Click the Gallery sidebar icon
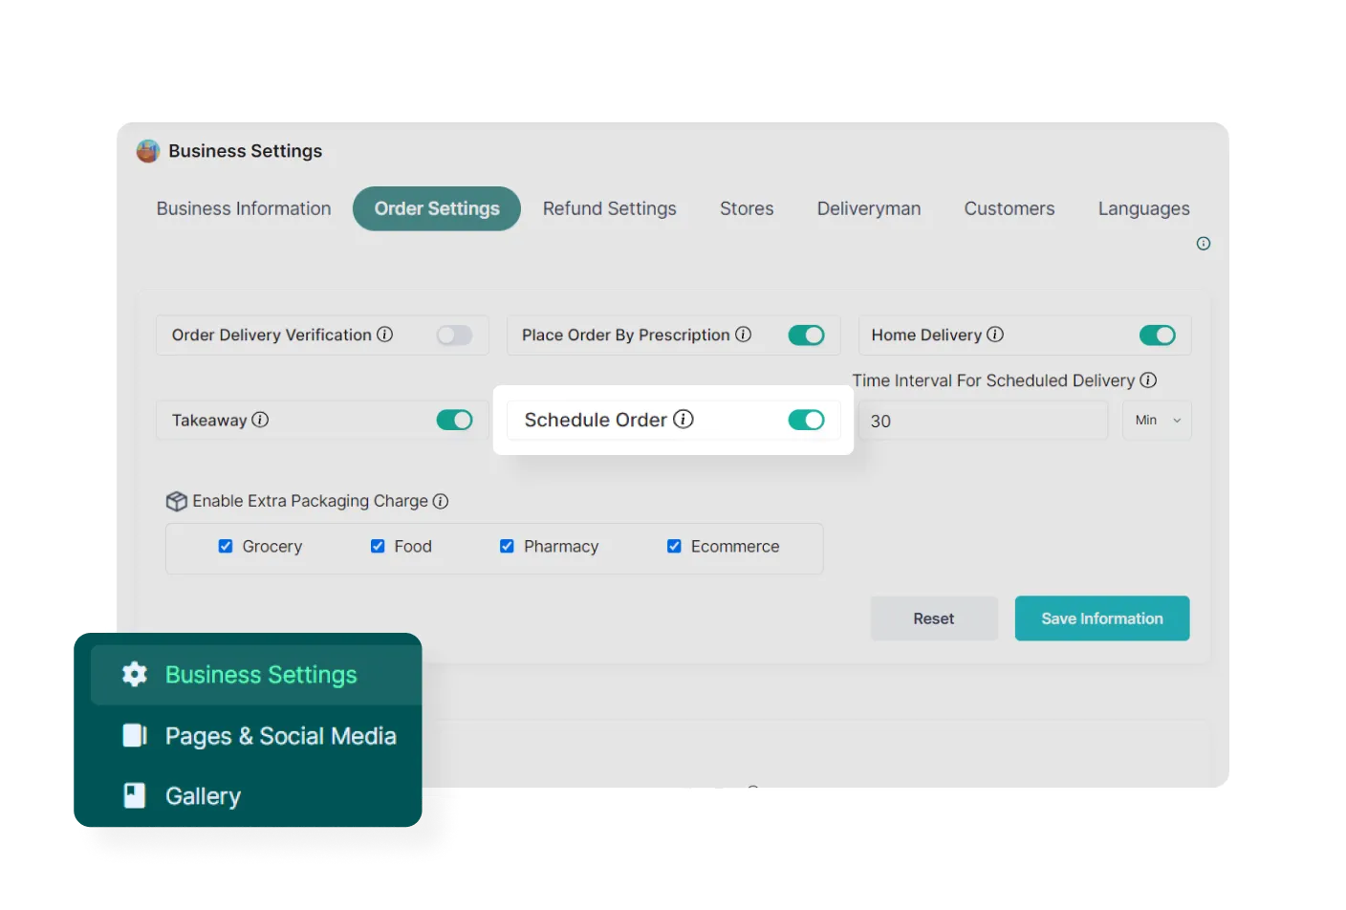 coord(135,795)
